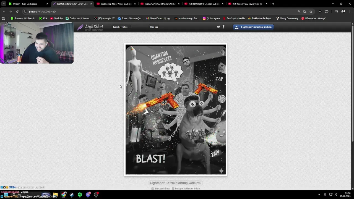The width and height of the screenshot is (354, 199).
Task: Show hidden system tray icons
Action: click(319, 195)
